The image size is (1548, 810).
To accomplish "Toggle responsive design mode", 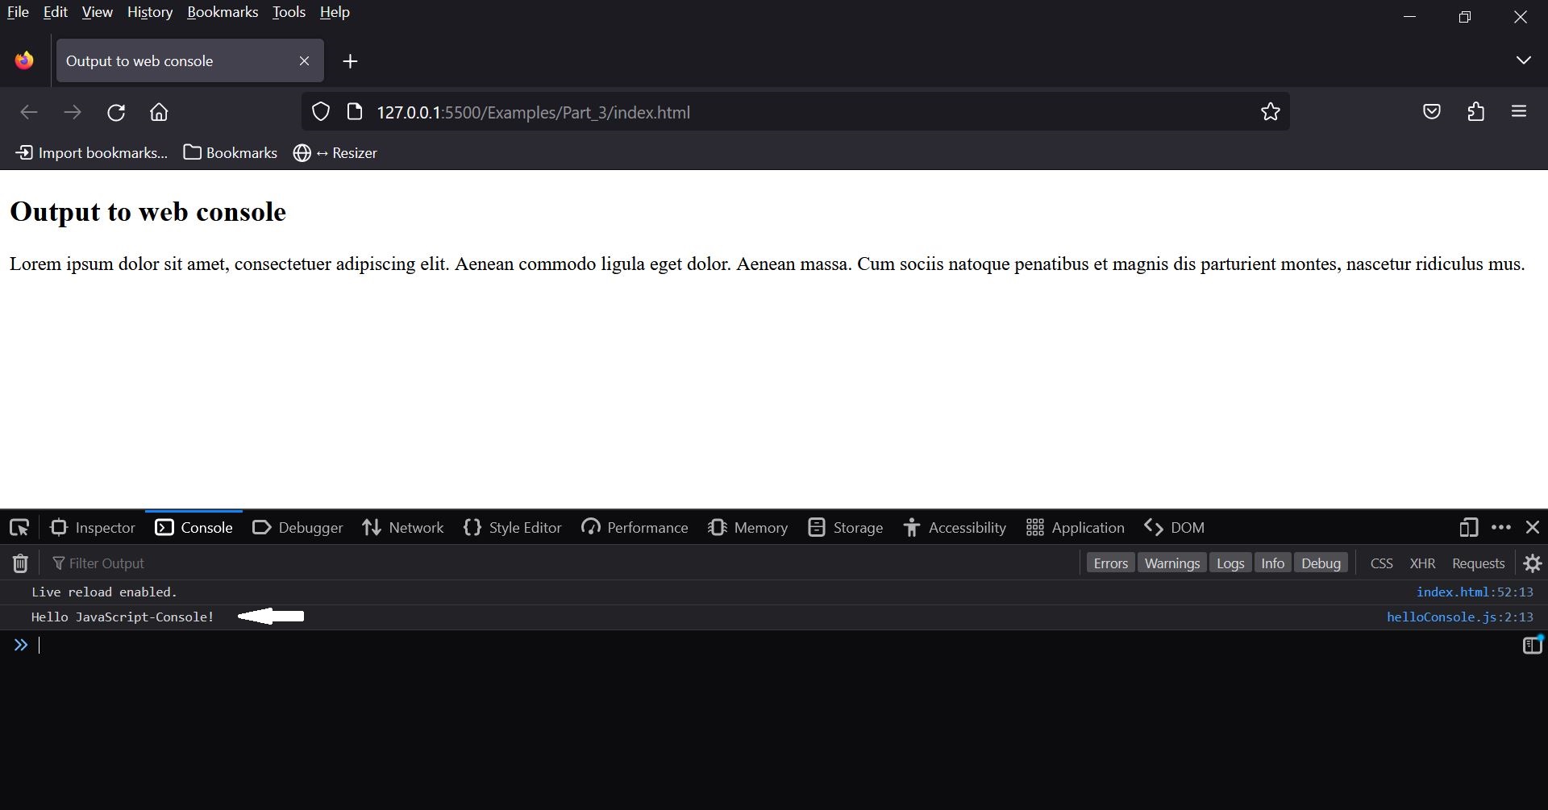I will coord(1467,527).
